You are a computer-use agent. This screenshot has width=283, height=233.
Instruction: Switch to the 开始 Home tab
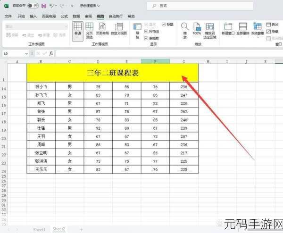pyautogui.click(x=21, y=17)
